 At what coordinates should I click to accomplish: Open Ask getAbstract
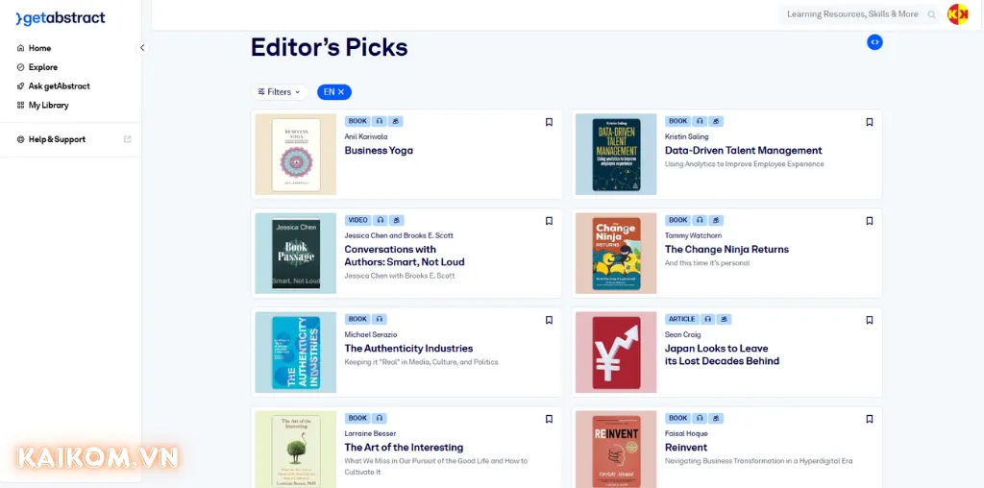[x=59, y=86]
